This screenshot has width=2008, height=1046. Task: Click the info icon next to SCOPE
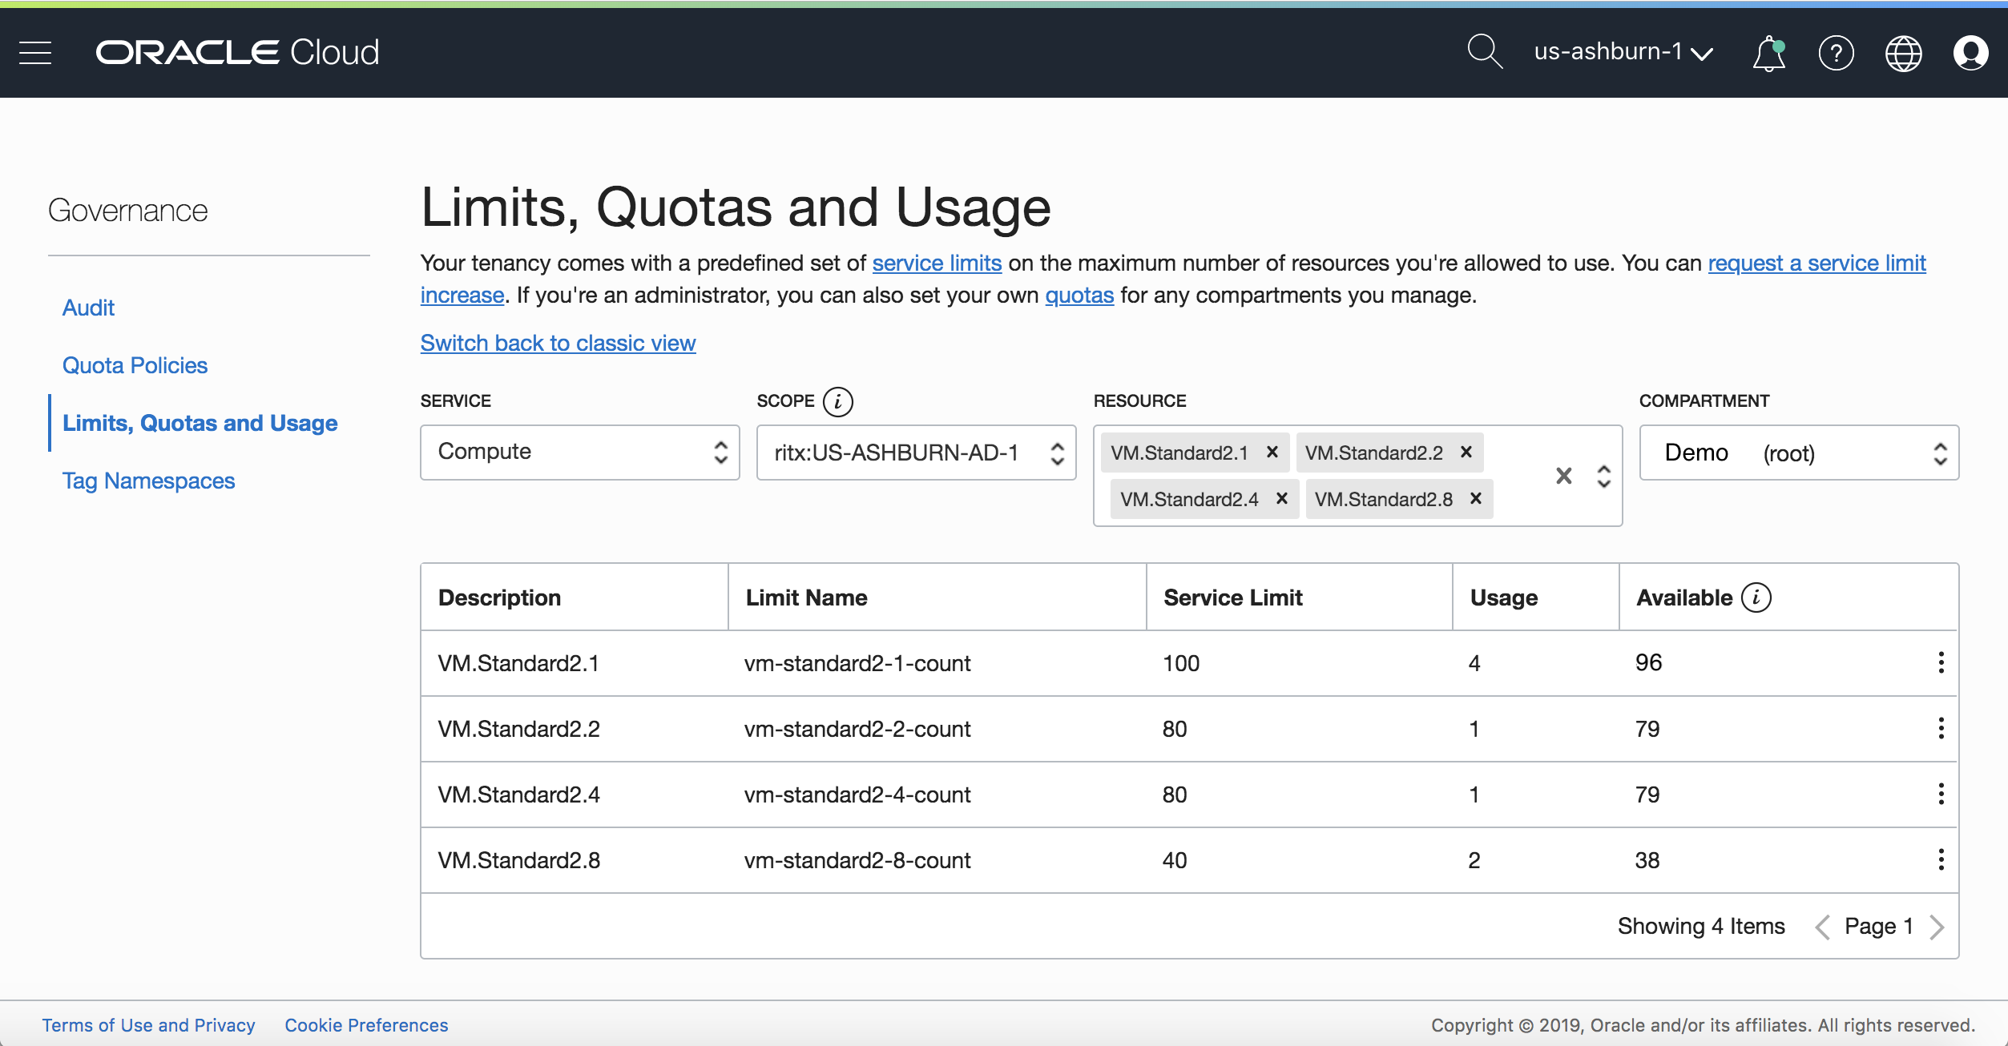837,402
